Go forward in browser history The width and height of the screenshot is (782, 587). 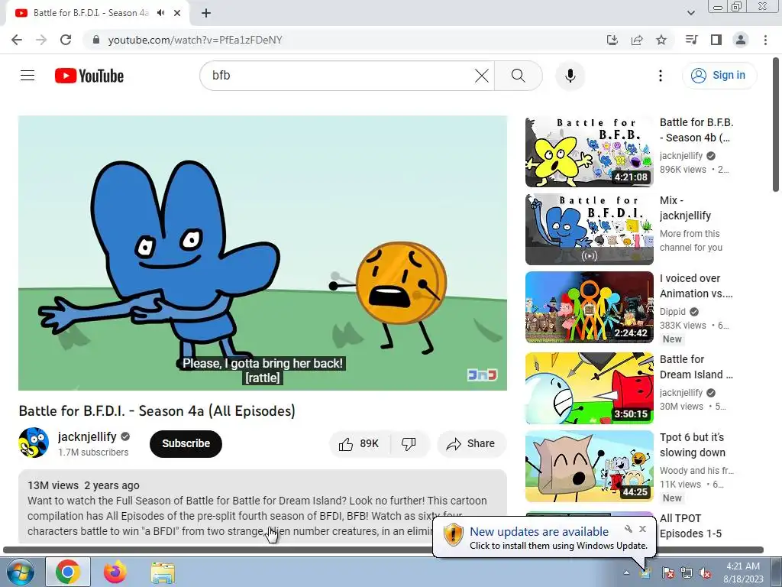coord(41,40)
